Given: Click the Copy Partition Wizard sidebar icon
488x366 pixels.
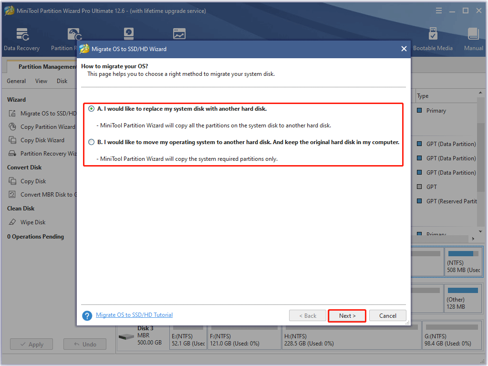Looking at the screenshot, I should (x=12, y=126).
